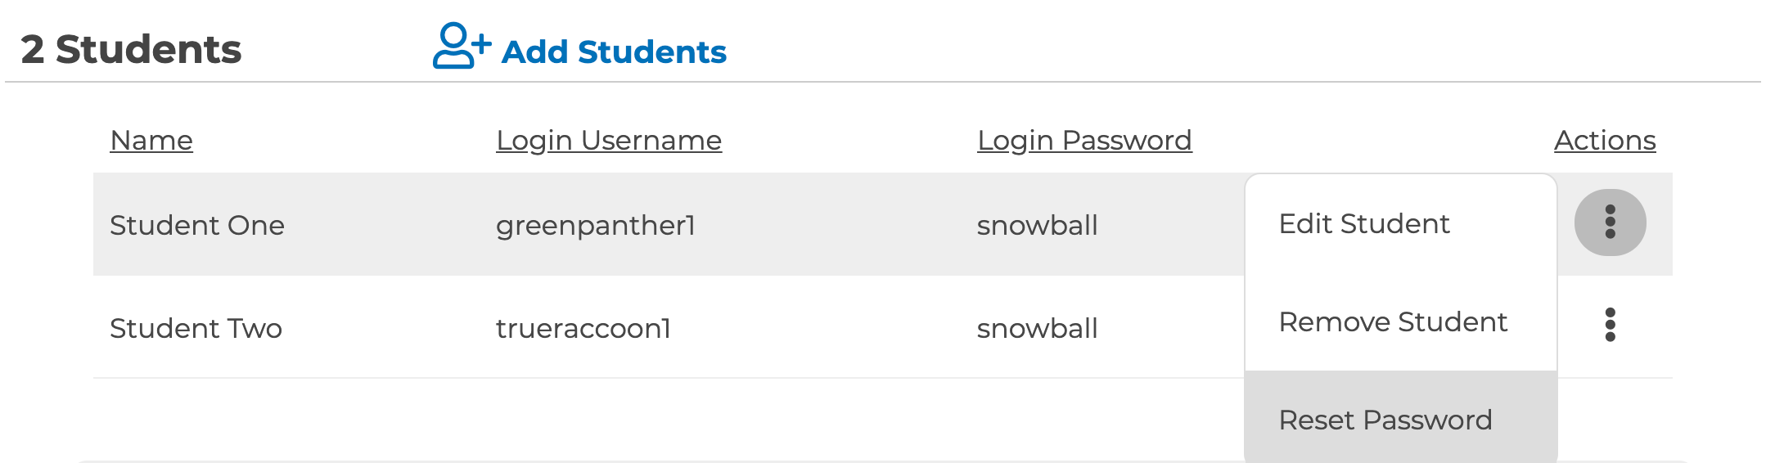1766x463 pixels.
Task: Select the greenpanther1 username text
Action: click(x=595, y=226)
